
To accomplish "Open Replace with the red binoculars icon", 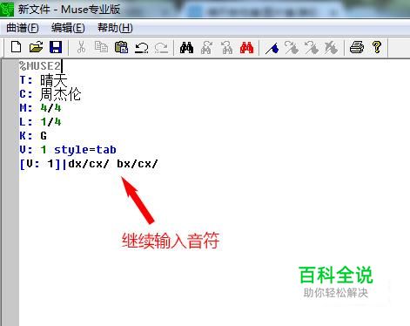I will (246, 47).
